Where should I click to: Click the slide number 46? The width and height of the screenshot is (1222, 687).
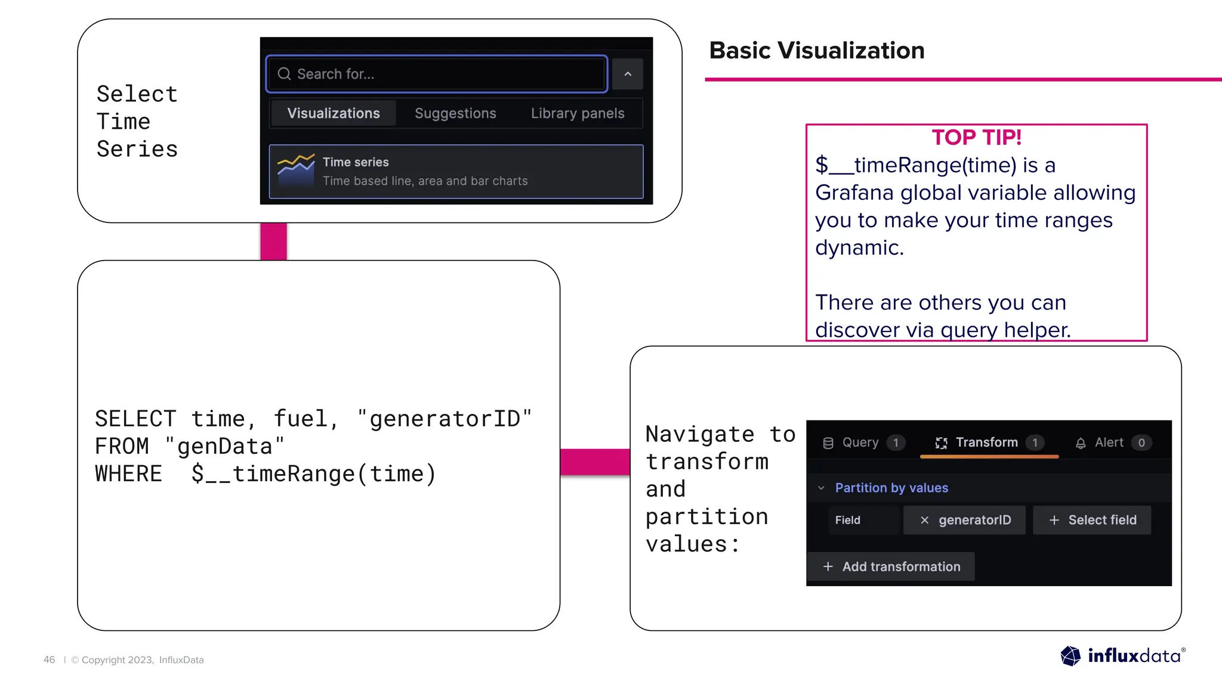(49, 660)
